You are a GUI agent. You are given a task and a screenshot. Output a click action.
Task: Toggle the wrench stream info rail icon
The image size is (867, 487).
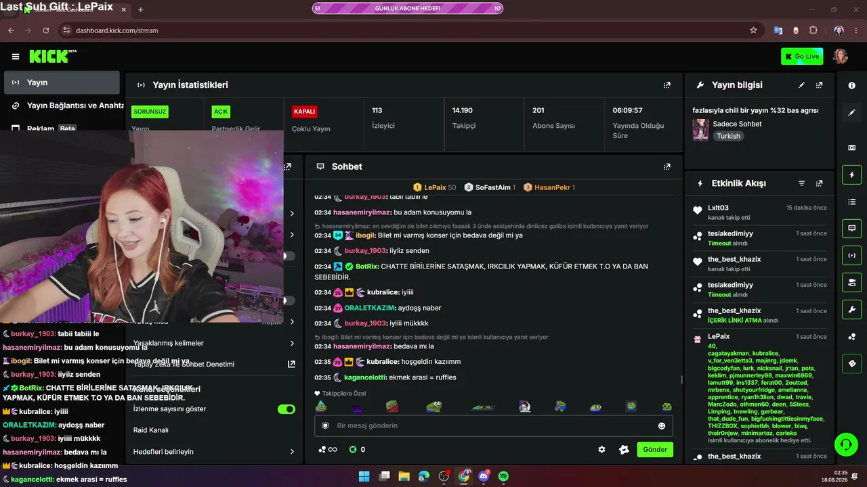click(852, 310)
